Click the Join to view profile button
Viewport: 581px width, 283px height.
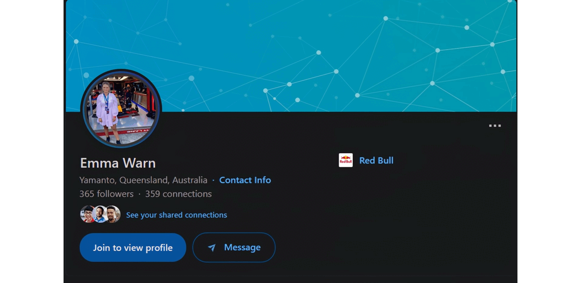pyautogui.click(x=133, y=247)
